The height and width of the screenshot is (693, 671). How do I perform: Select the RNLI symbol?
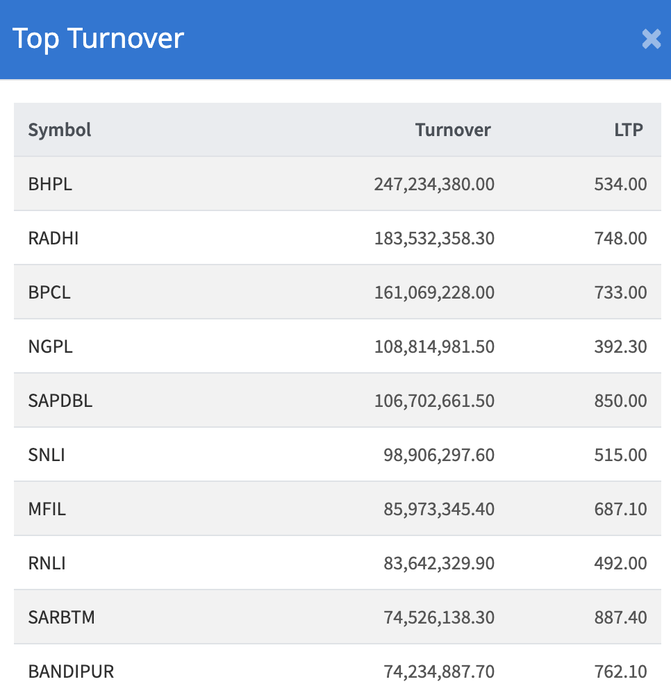47,563
